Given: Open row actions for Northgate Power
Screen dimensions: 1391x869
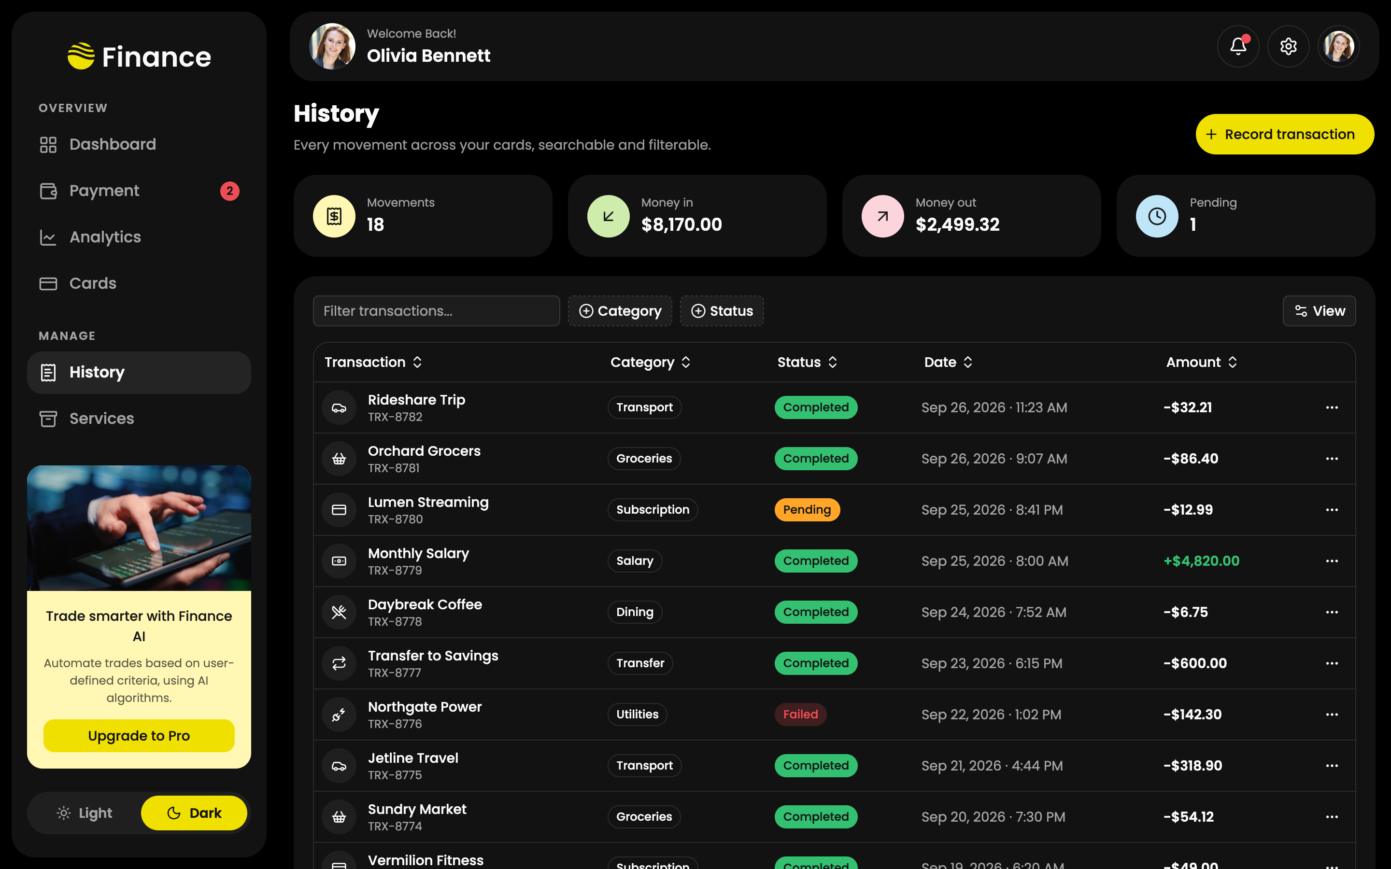Looking at the screenshot, I should pyautogui.click(x=1332, y=715).
